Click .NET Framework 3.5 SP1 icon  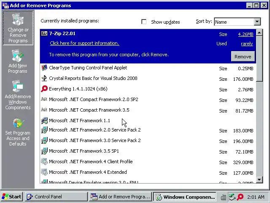(44, 151)
